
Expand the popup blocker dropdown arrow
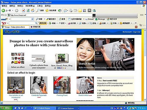84,19
